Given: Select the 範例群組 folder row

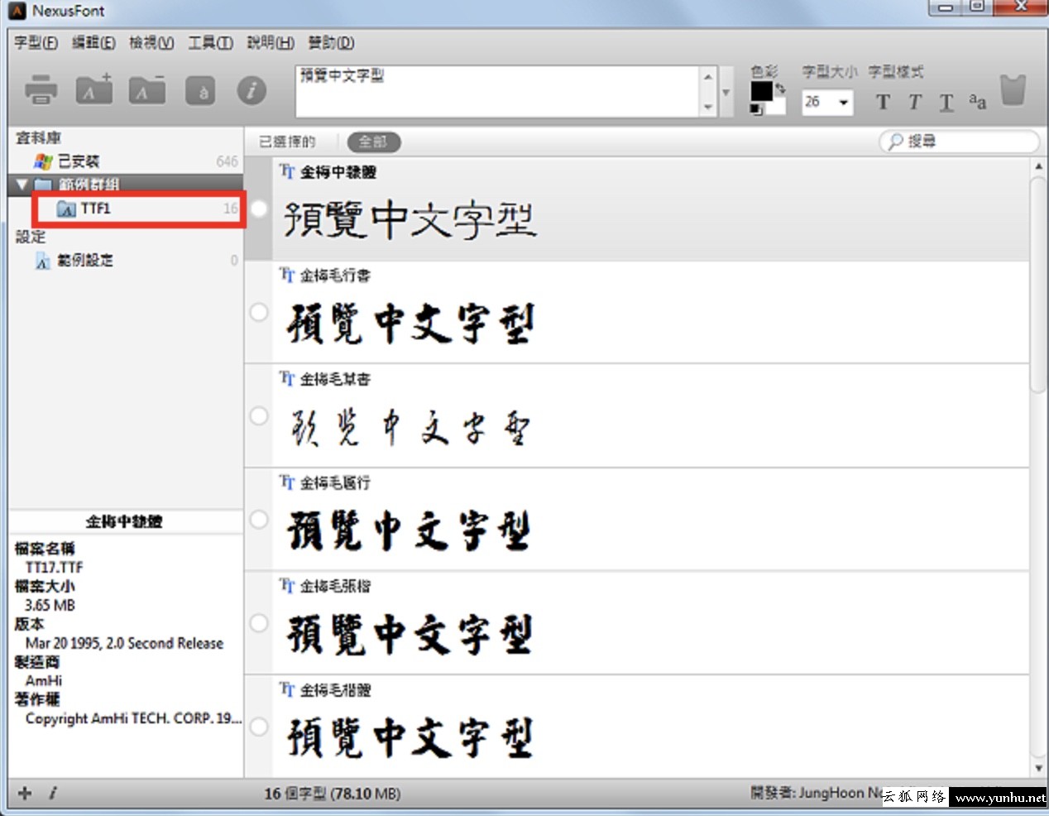Looking at the screenshot, I should pyautogui.click(x=126, y=184).
